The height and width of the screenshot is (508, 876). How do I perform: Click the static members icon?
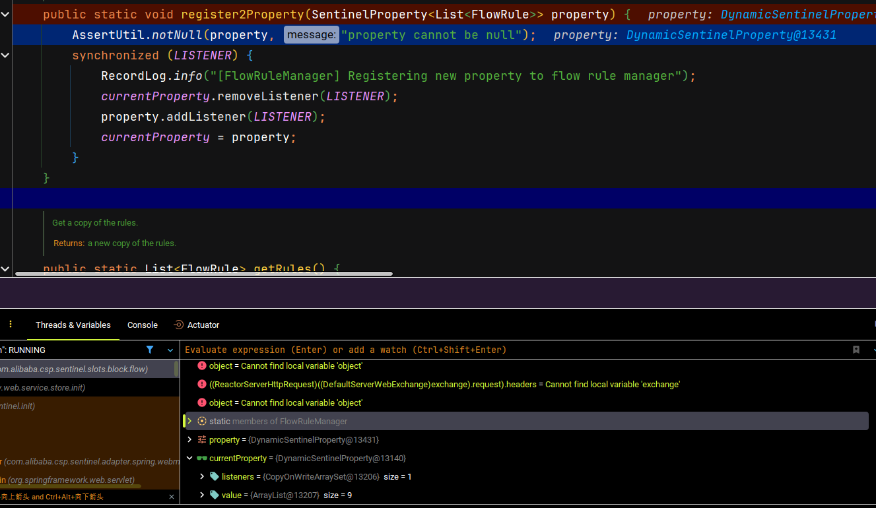(x=202, y=421)
